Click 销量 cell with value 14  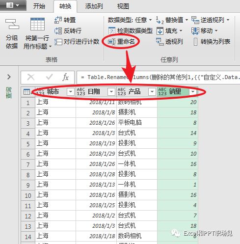point(178,133)
